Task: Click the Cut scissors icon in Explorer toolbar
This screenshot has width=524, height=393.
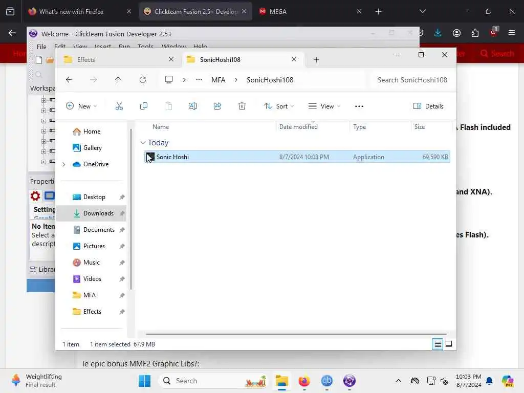Action: coord(119,106)
